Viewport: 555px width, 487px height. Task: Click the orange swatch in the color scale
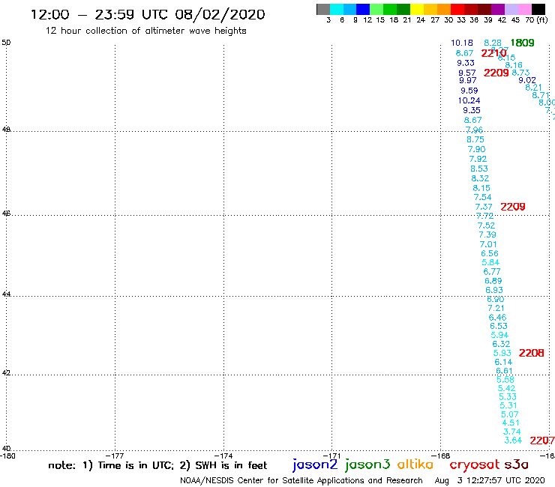tap(444, 10)
